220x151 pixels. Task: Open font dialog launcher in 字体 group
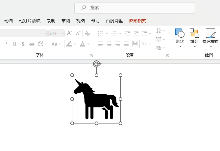91,56
